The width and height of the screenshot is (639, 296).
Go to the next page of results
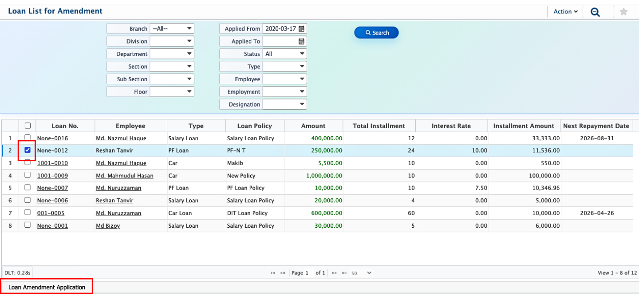coord(334,273)
